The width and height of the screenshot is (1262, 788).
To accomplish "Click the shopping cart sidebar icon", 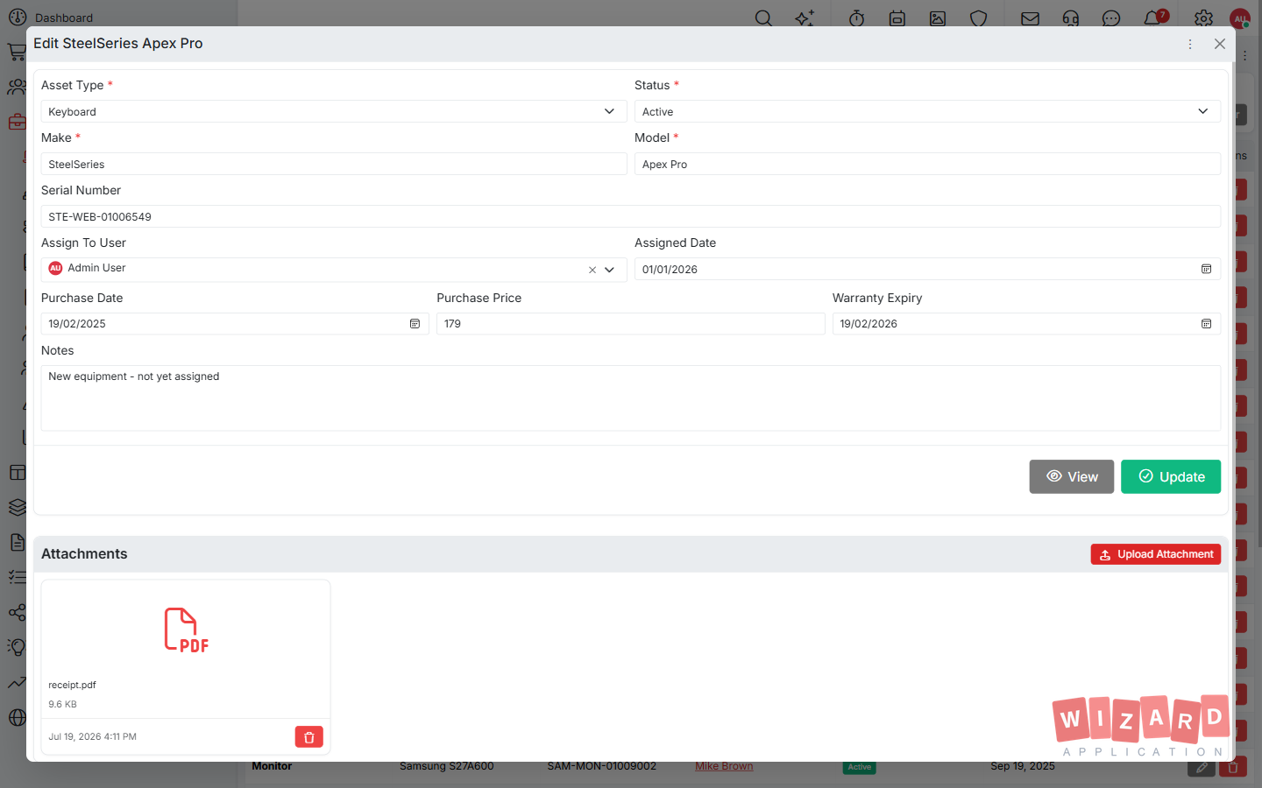I will 17,52.
